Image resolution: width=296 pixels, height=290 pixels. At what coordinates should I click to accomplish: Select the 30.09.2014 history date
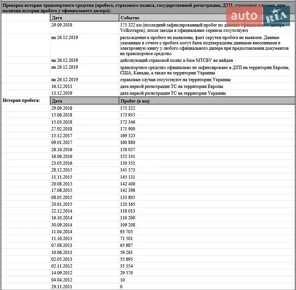coord(62,225)
